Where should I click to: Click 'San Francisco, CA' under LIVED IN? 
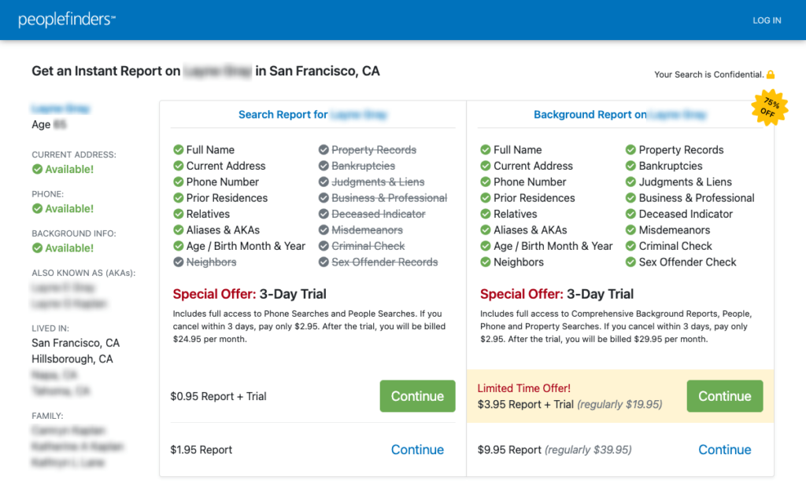coord(76,343)
